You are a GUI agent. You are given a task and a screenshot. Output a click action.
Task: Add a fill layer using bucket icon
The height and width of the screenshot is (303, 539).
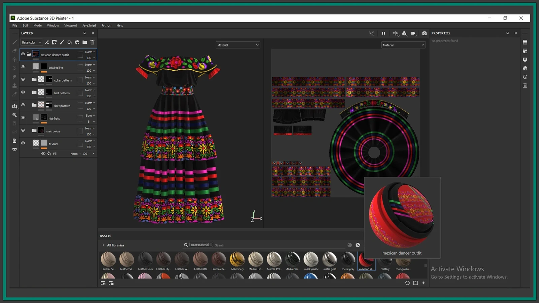pos(69,42)
